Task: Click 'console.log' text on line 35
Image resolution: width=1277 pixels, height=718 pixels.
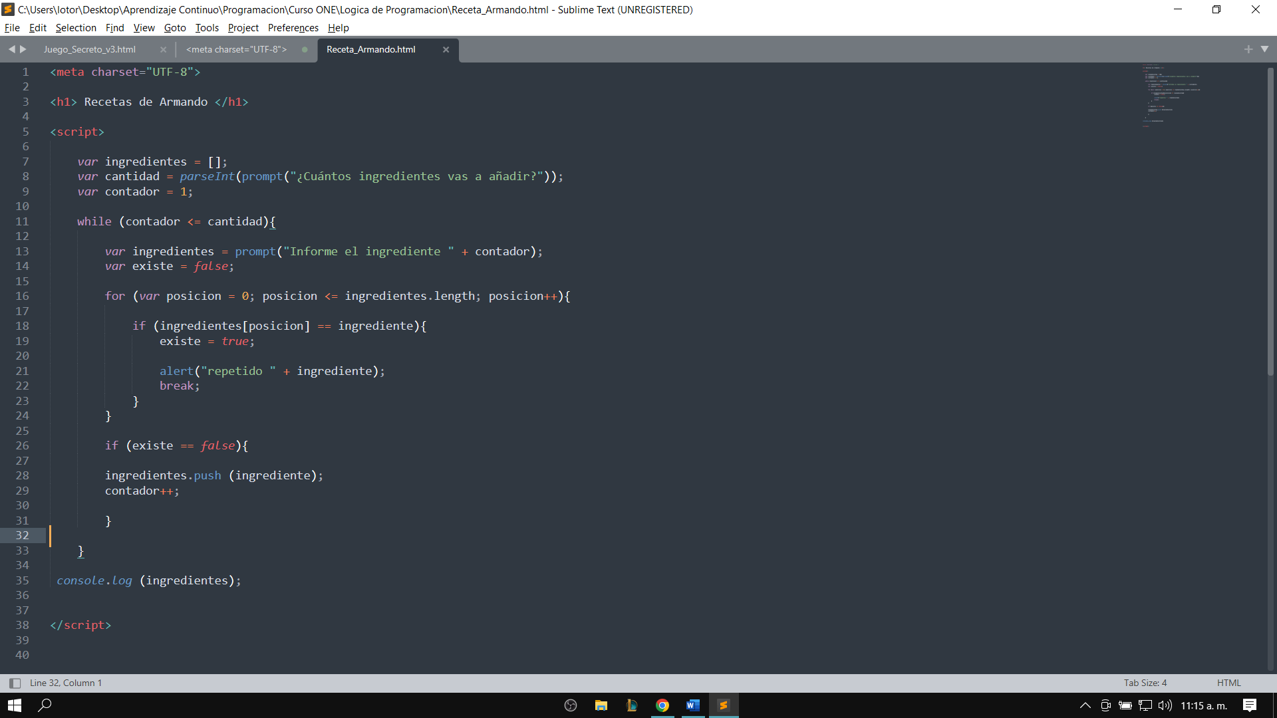Action: [x=94, y=580]
